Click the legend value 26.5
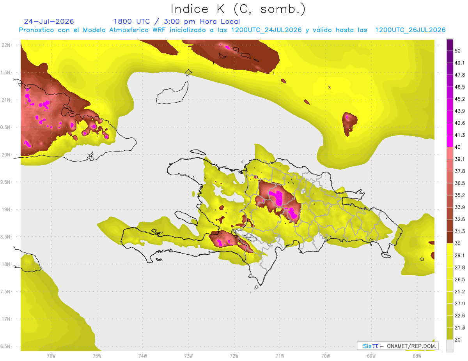Image resolution: width=468 pixels, height=361 pixels. pos(460,279)
